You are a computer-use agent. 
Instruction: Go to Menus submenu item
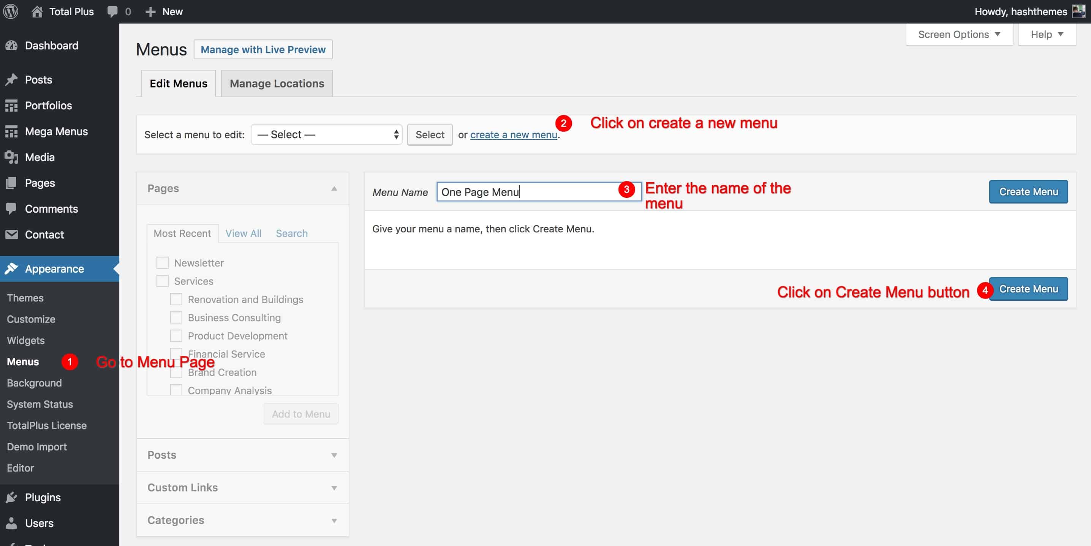click(x=23, y=362)
